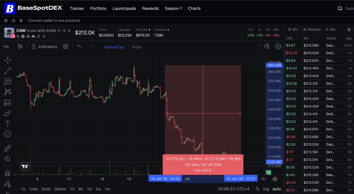The image size is (354, 194).
Task: Select the pattern drawing tool
Action: click(8, 92)
